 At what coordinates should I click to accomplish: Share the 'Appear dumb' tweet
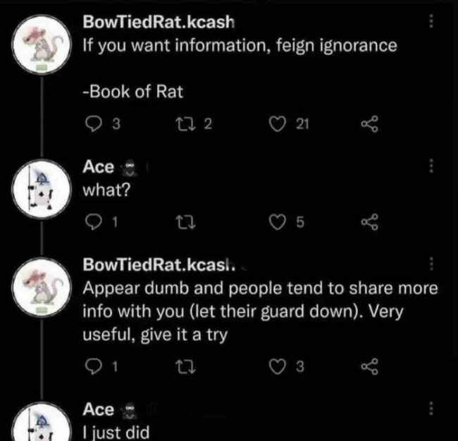(x=370, y=365)
